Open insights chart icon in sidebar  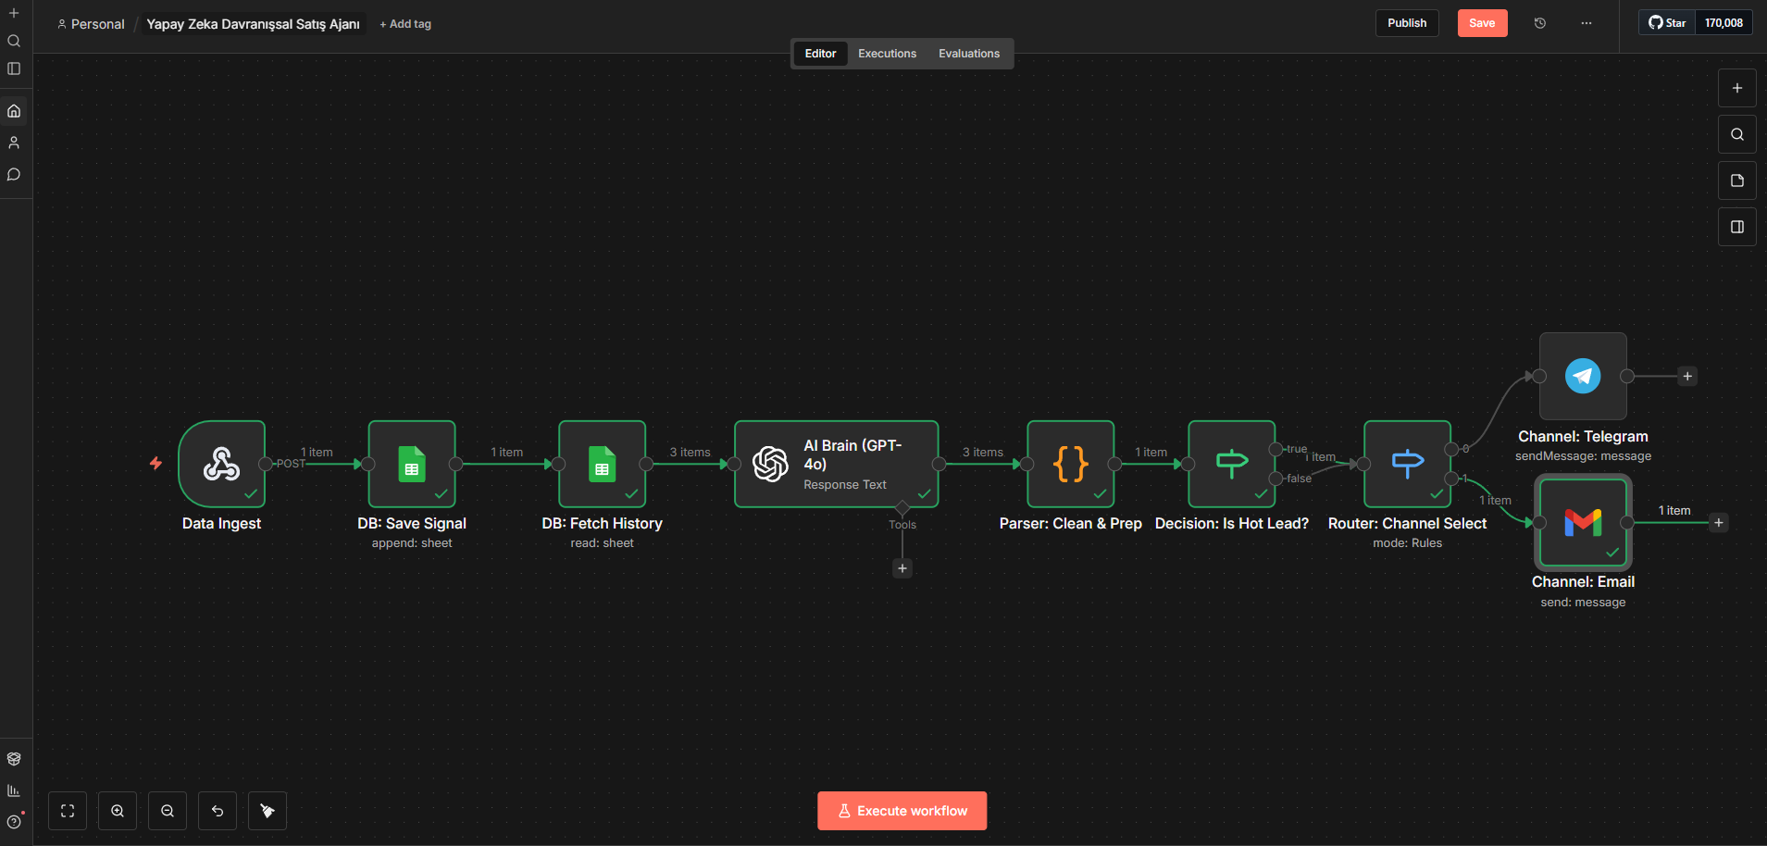point(14,790)
